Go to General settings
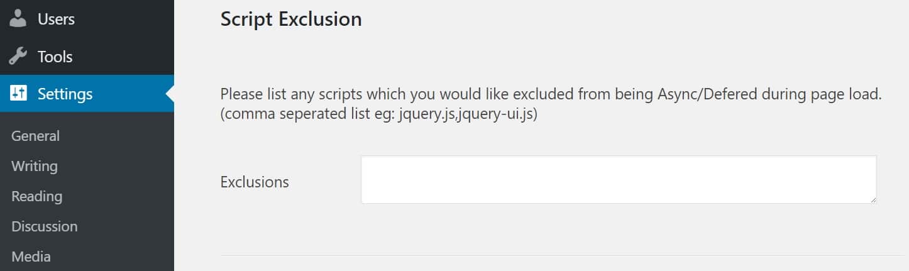The image size is (909, 271). (x=35, y=136)
